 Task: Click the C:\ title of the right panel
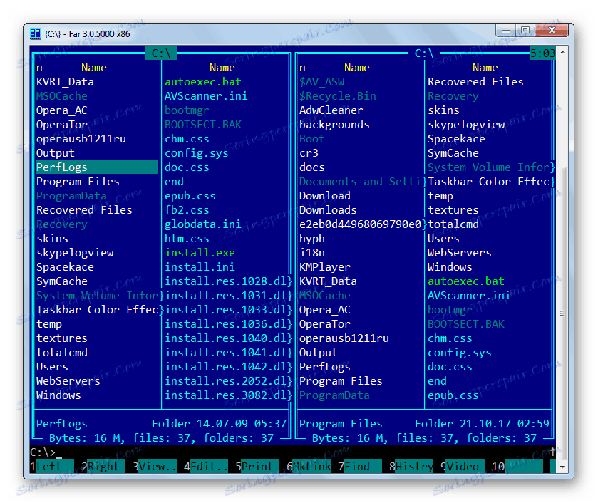coord(424,53)
